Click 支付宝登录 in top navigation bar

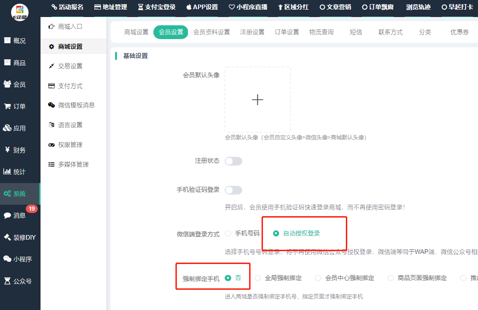point(156,7)
